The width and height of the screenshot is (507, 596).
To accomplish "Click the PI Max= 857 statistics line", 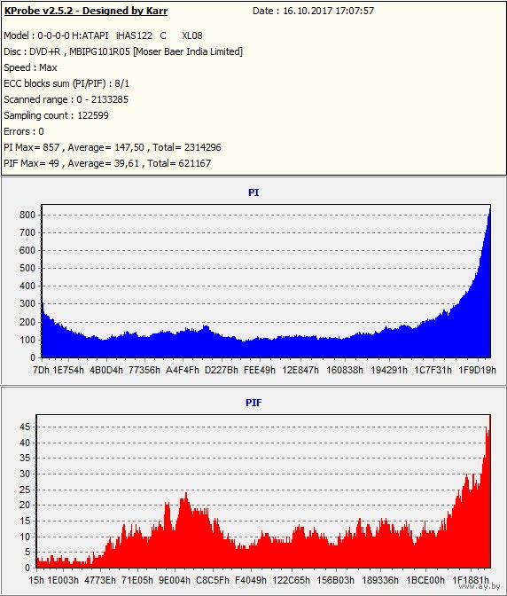I will pos(113,147).
